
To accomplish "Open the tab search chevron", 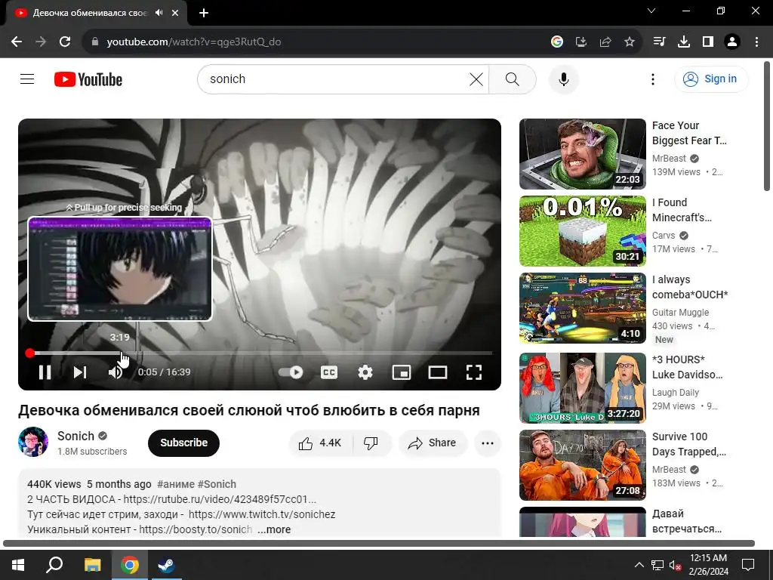I will (651, 11).
